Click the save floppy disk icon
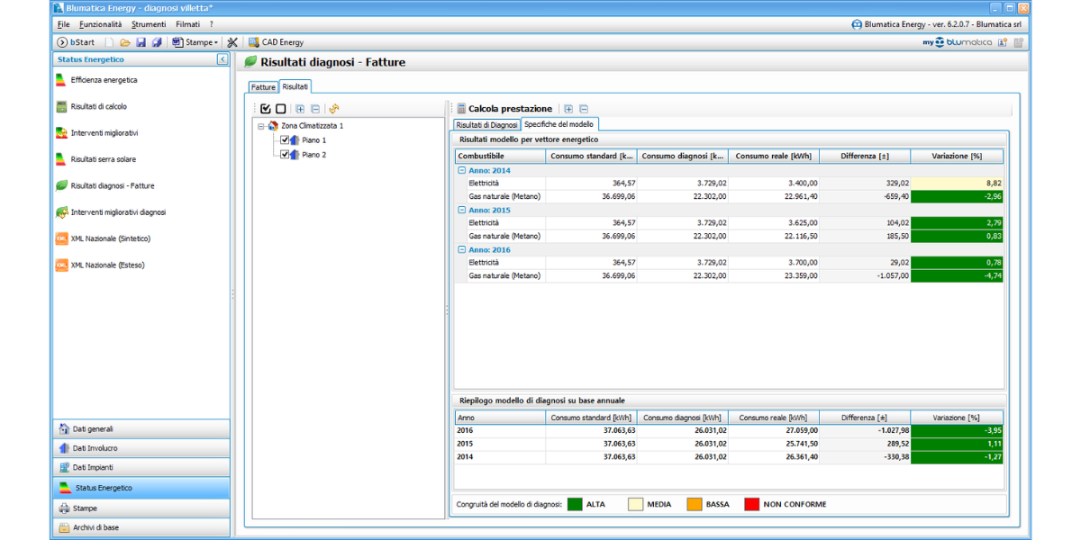Image resolution: width=1081 pixels, height=540 pixels. click(x=141, y=42)
